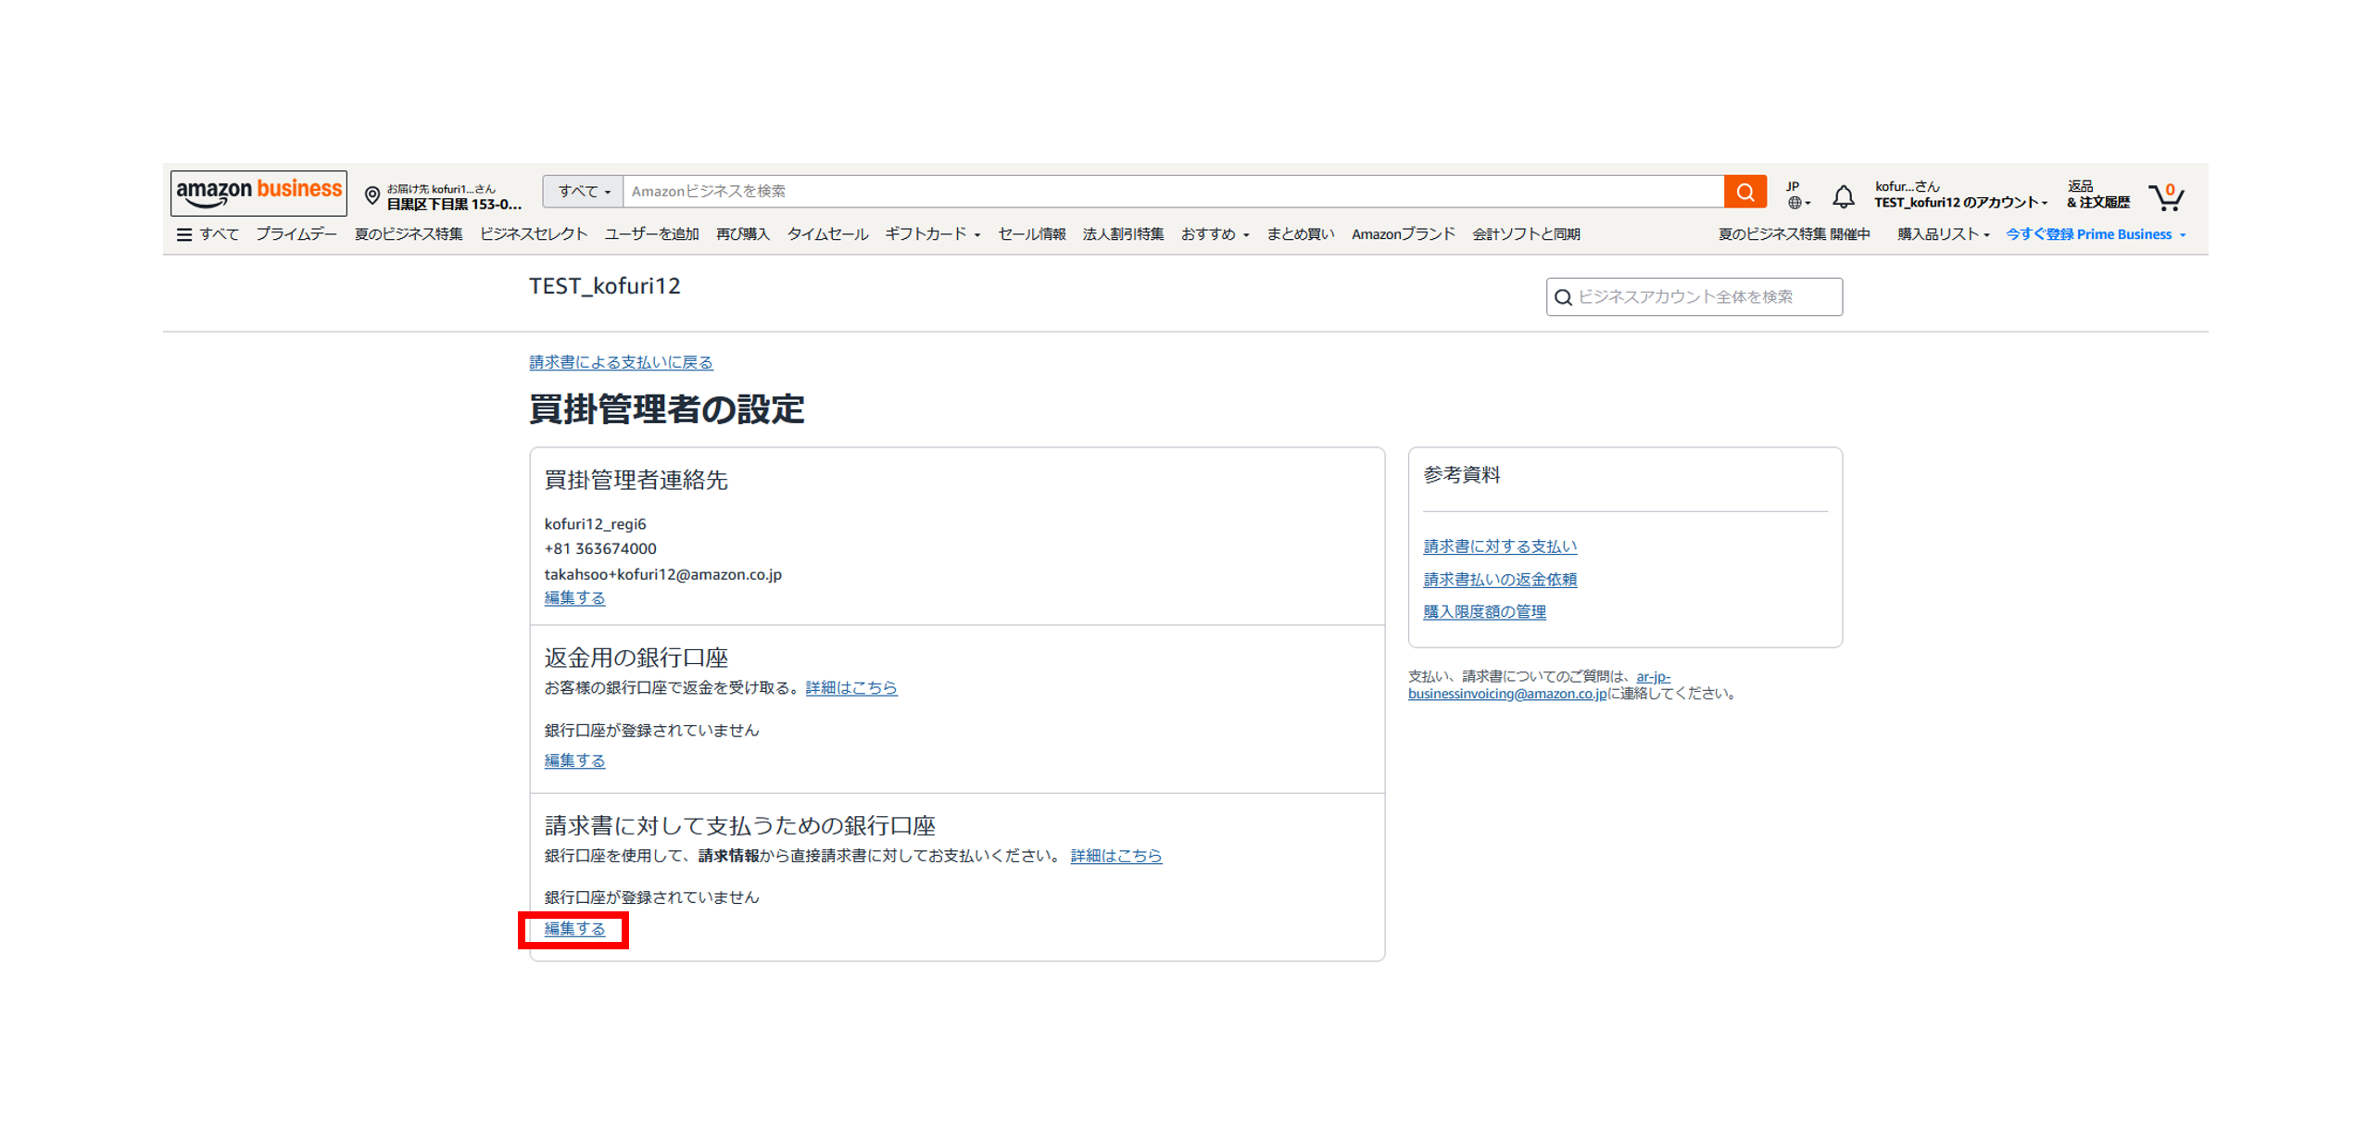The image size is (2368, 1129).
Task: Expand the すべて search category dropdown
Action: pyautogui.click(x=583, y=192)
